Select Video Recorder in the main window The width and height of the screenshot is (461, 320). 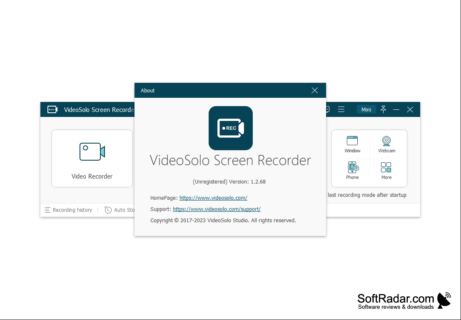(92, 159)
